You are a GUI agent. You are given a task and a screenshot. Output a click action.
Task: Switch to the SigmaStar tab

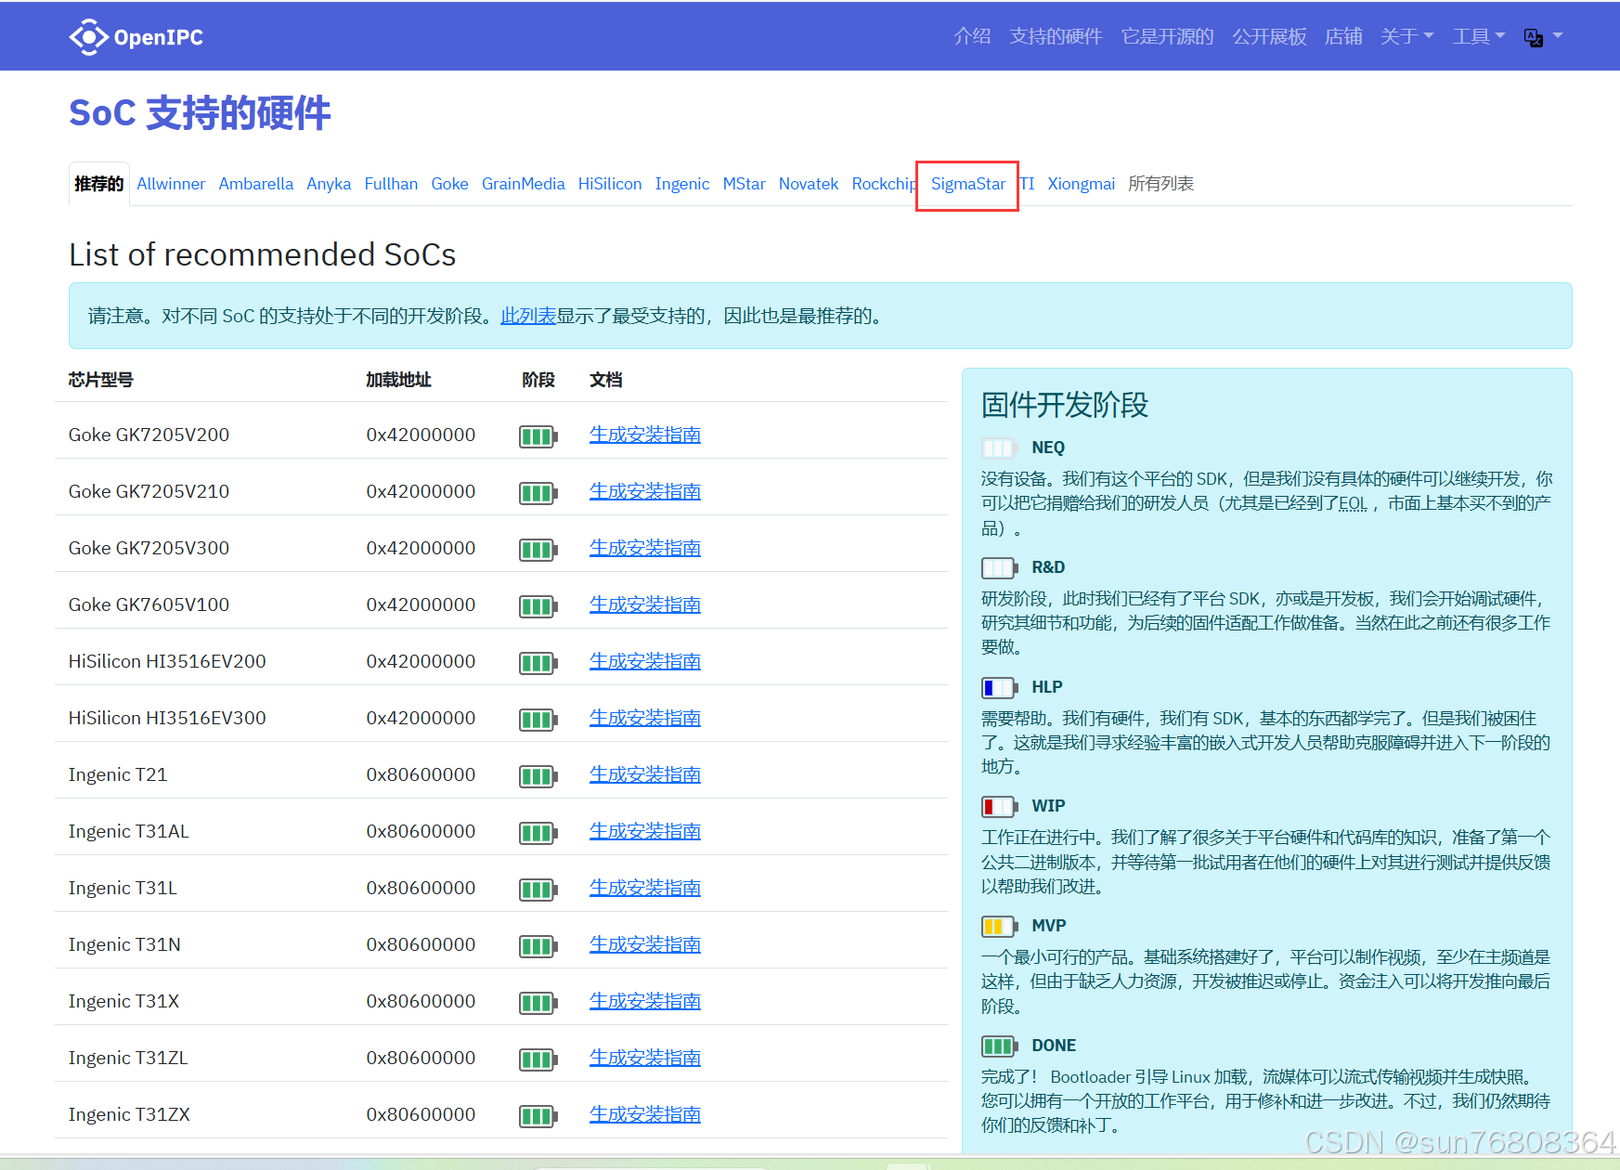point(968,184)
